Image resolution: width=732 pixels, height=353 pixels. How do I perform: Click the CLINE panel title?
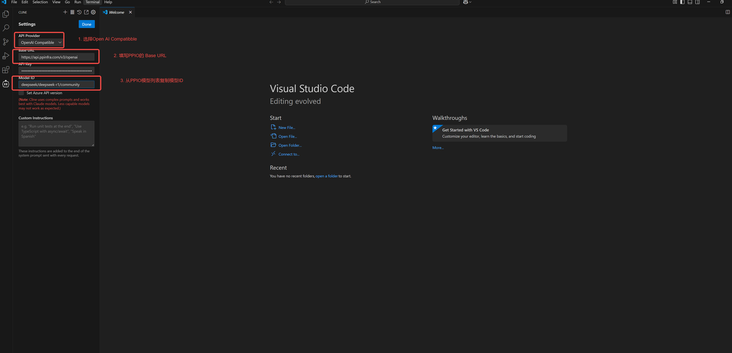[x=23, y=12]
